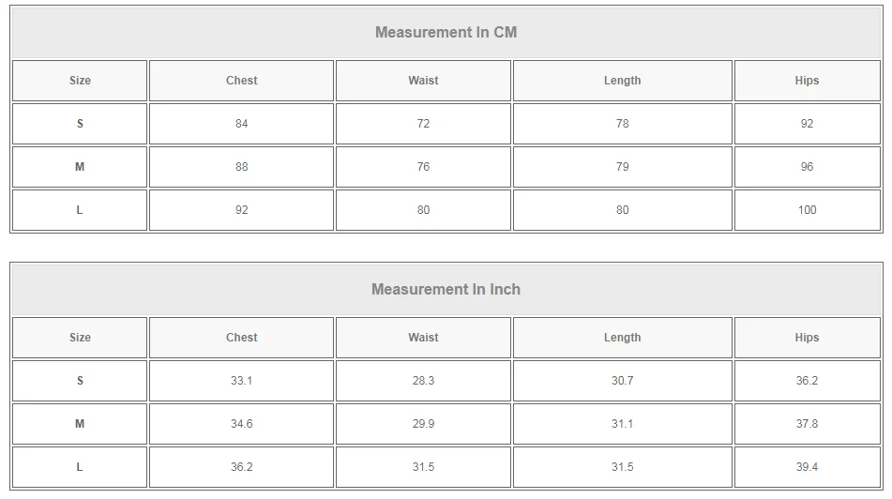Select the Chest header in the CM table
Image resolution: width=892 pixels, height=499 pixels.
click(x=241, y=81)
